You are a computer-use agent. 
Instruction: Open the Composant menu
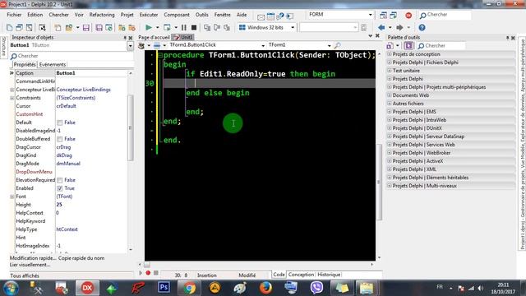coord(177,15)
